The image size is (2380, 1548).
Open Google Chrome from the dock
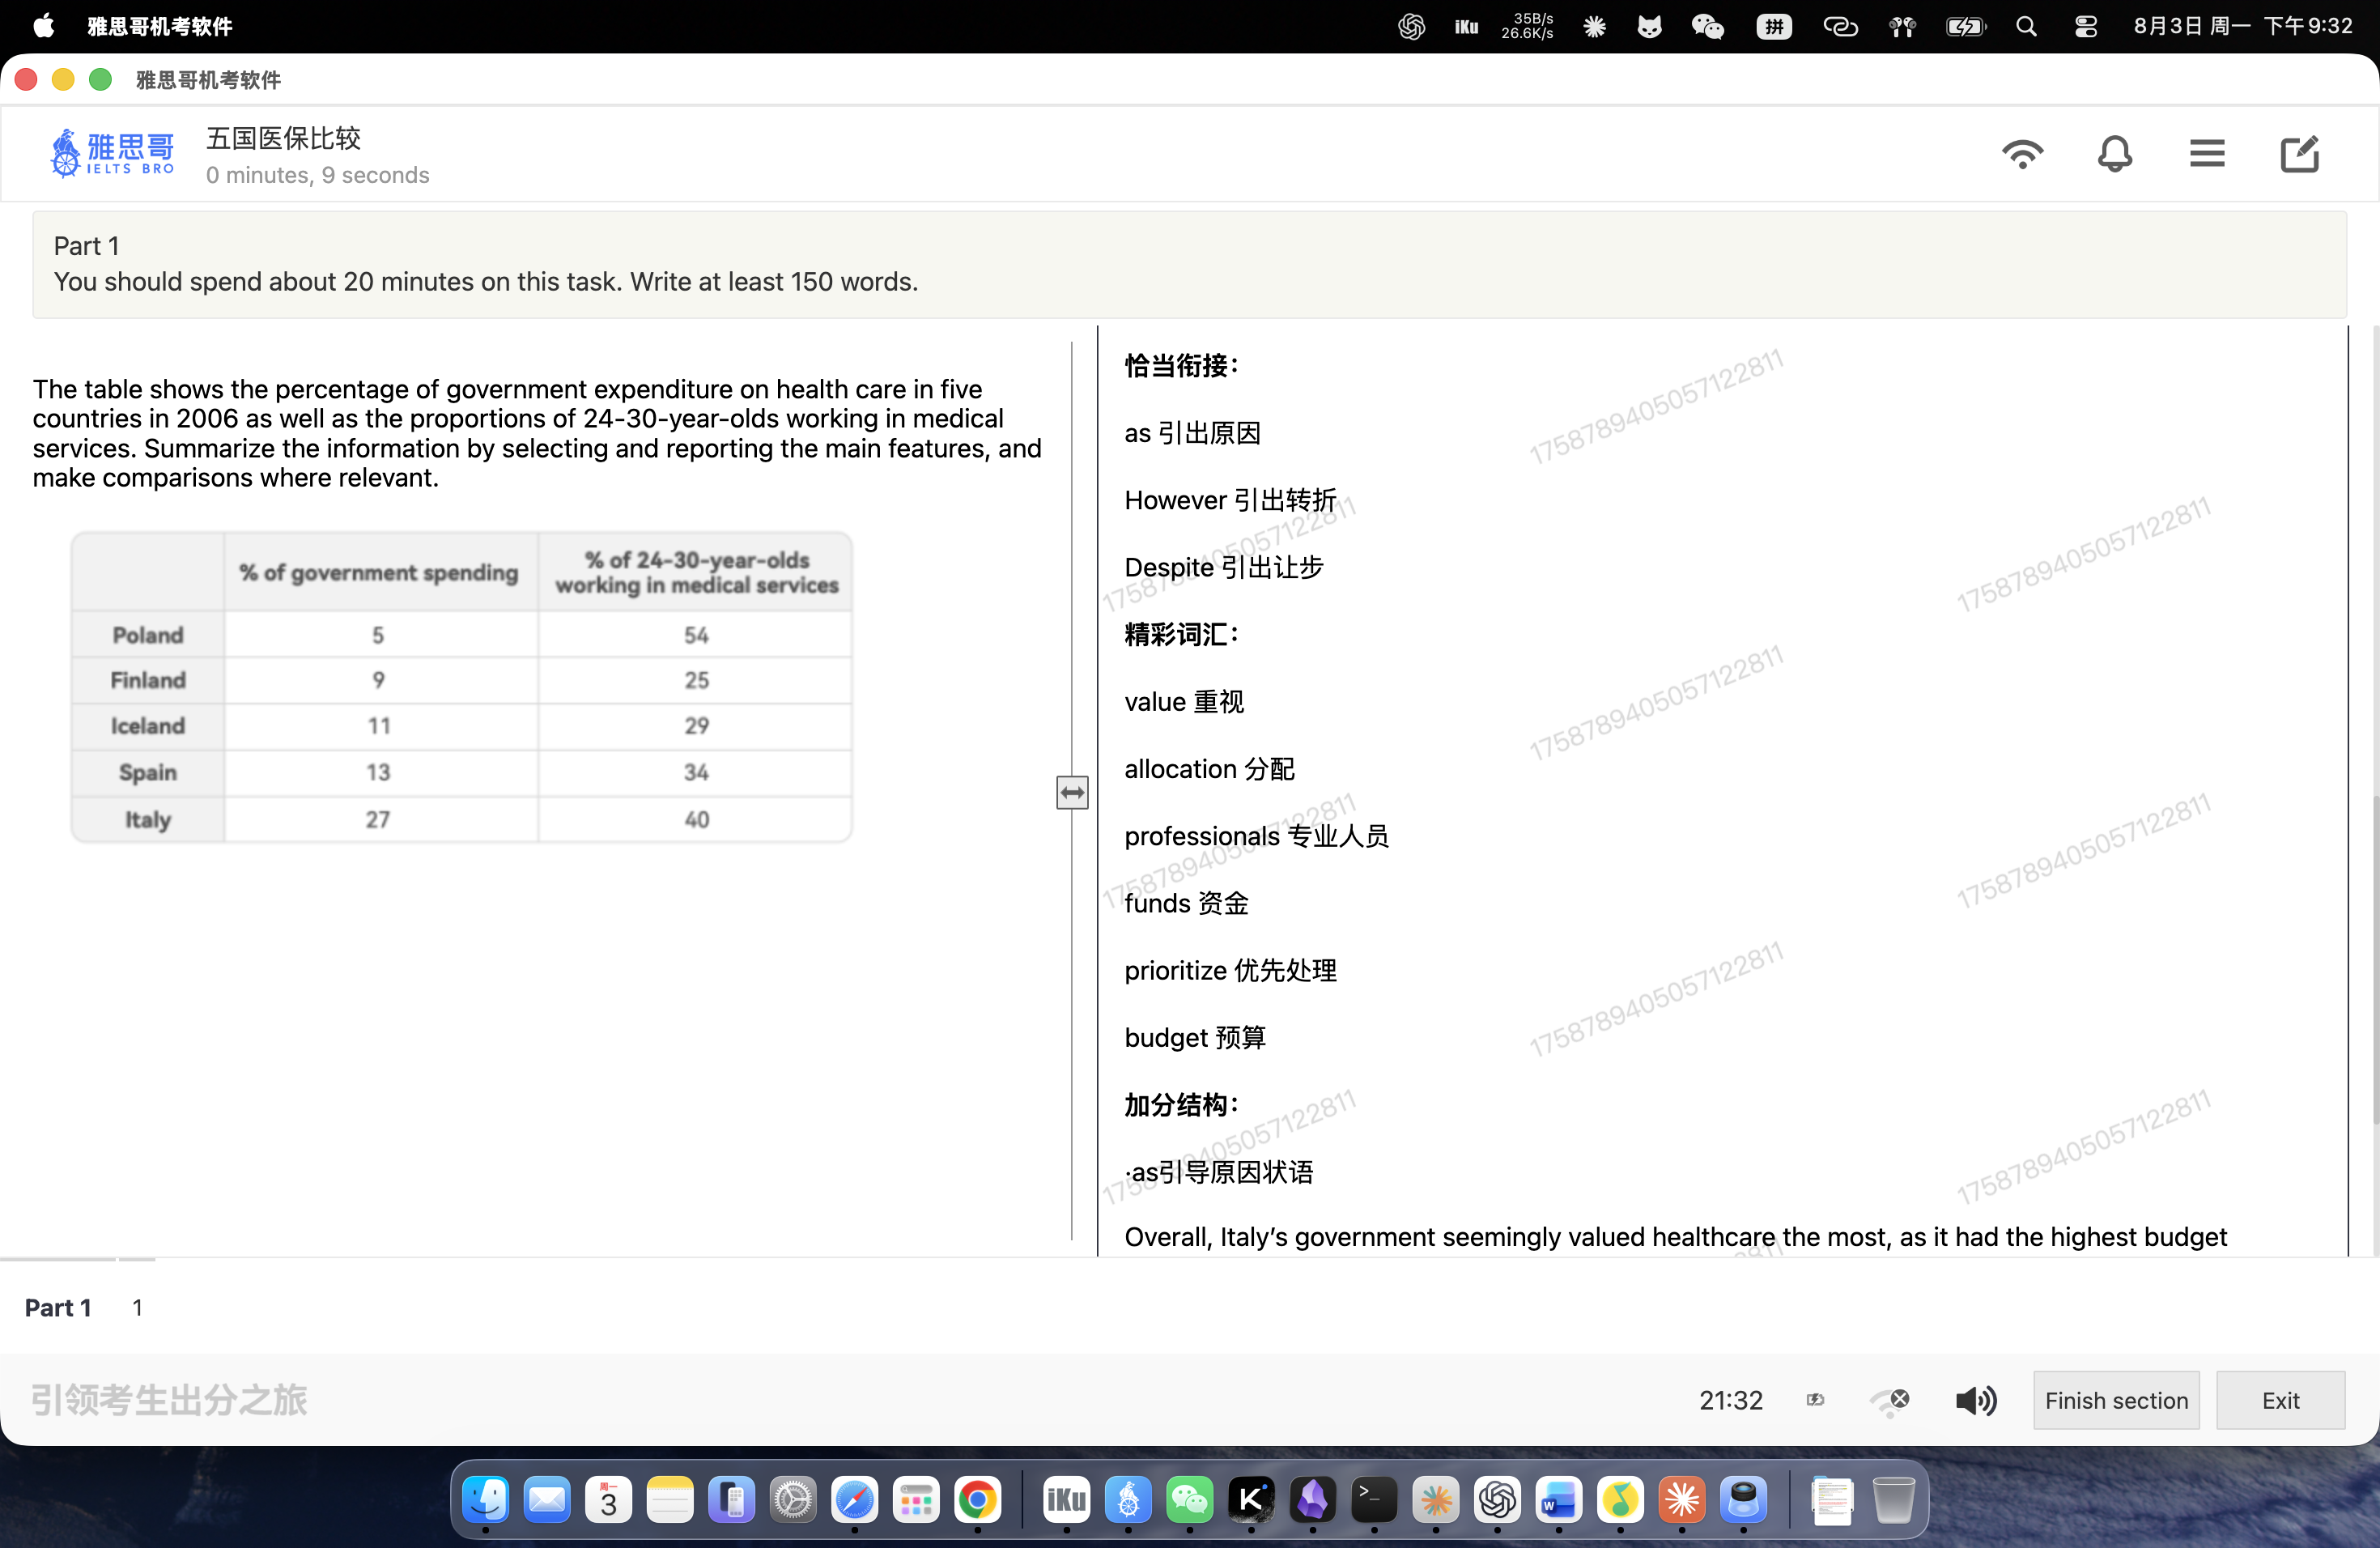click(x=978, y=1499)
